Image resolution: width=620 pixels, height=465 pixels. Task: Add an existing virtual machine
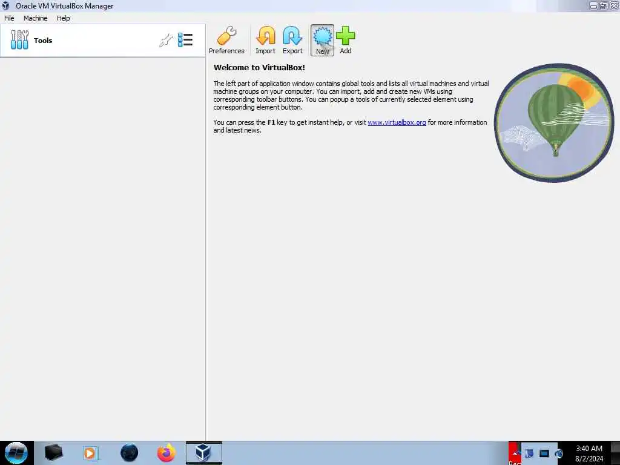[x=346, y=41]
